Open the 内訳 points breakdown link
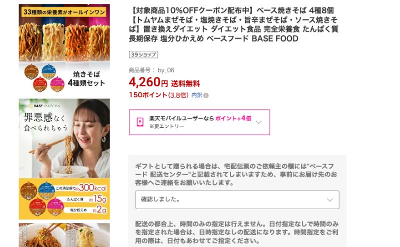This screenshot has width=400, height=247. point(196,95)
